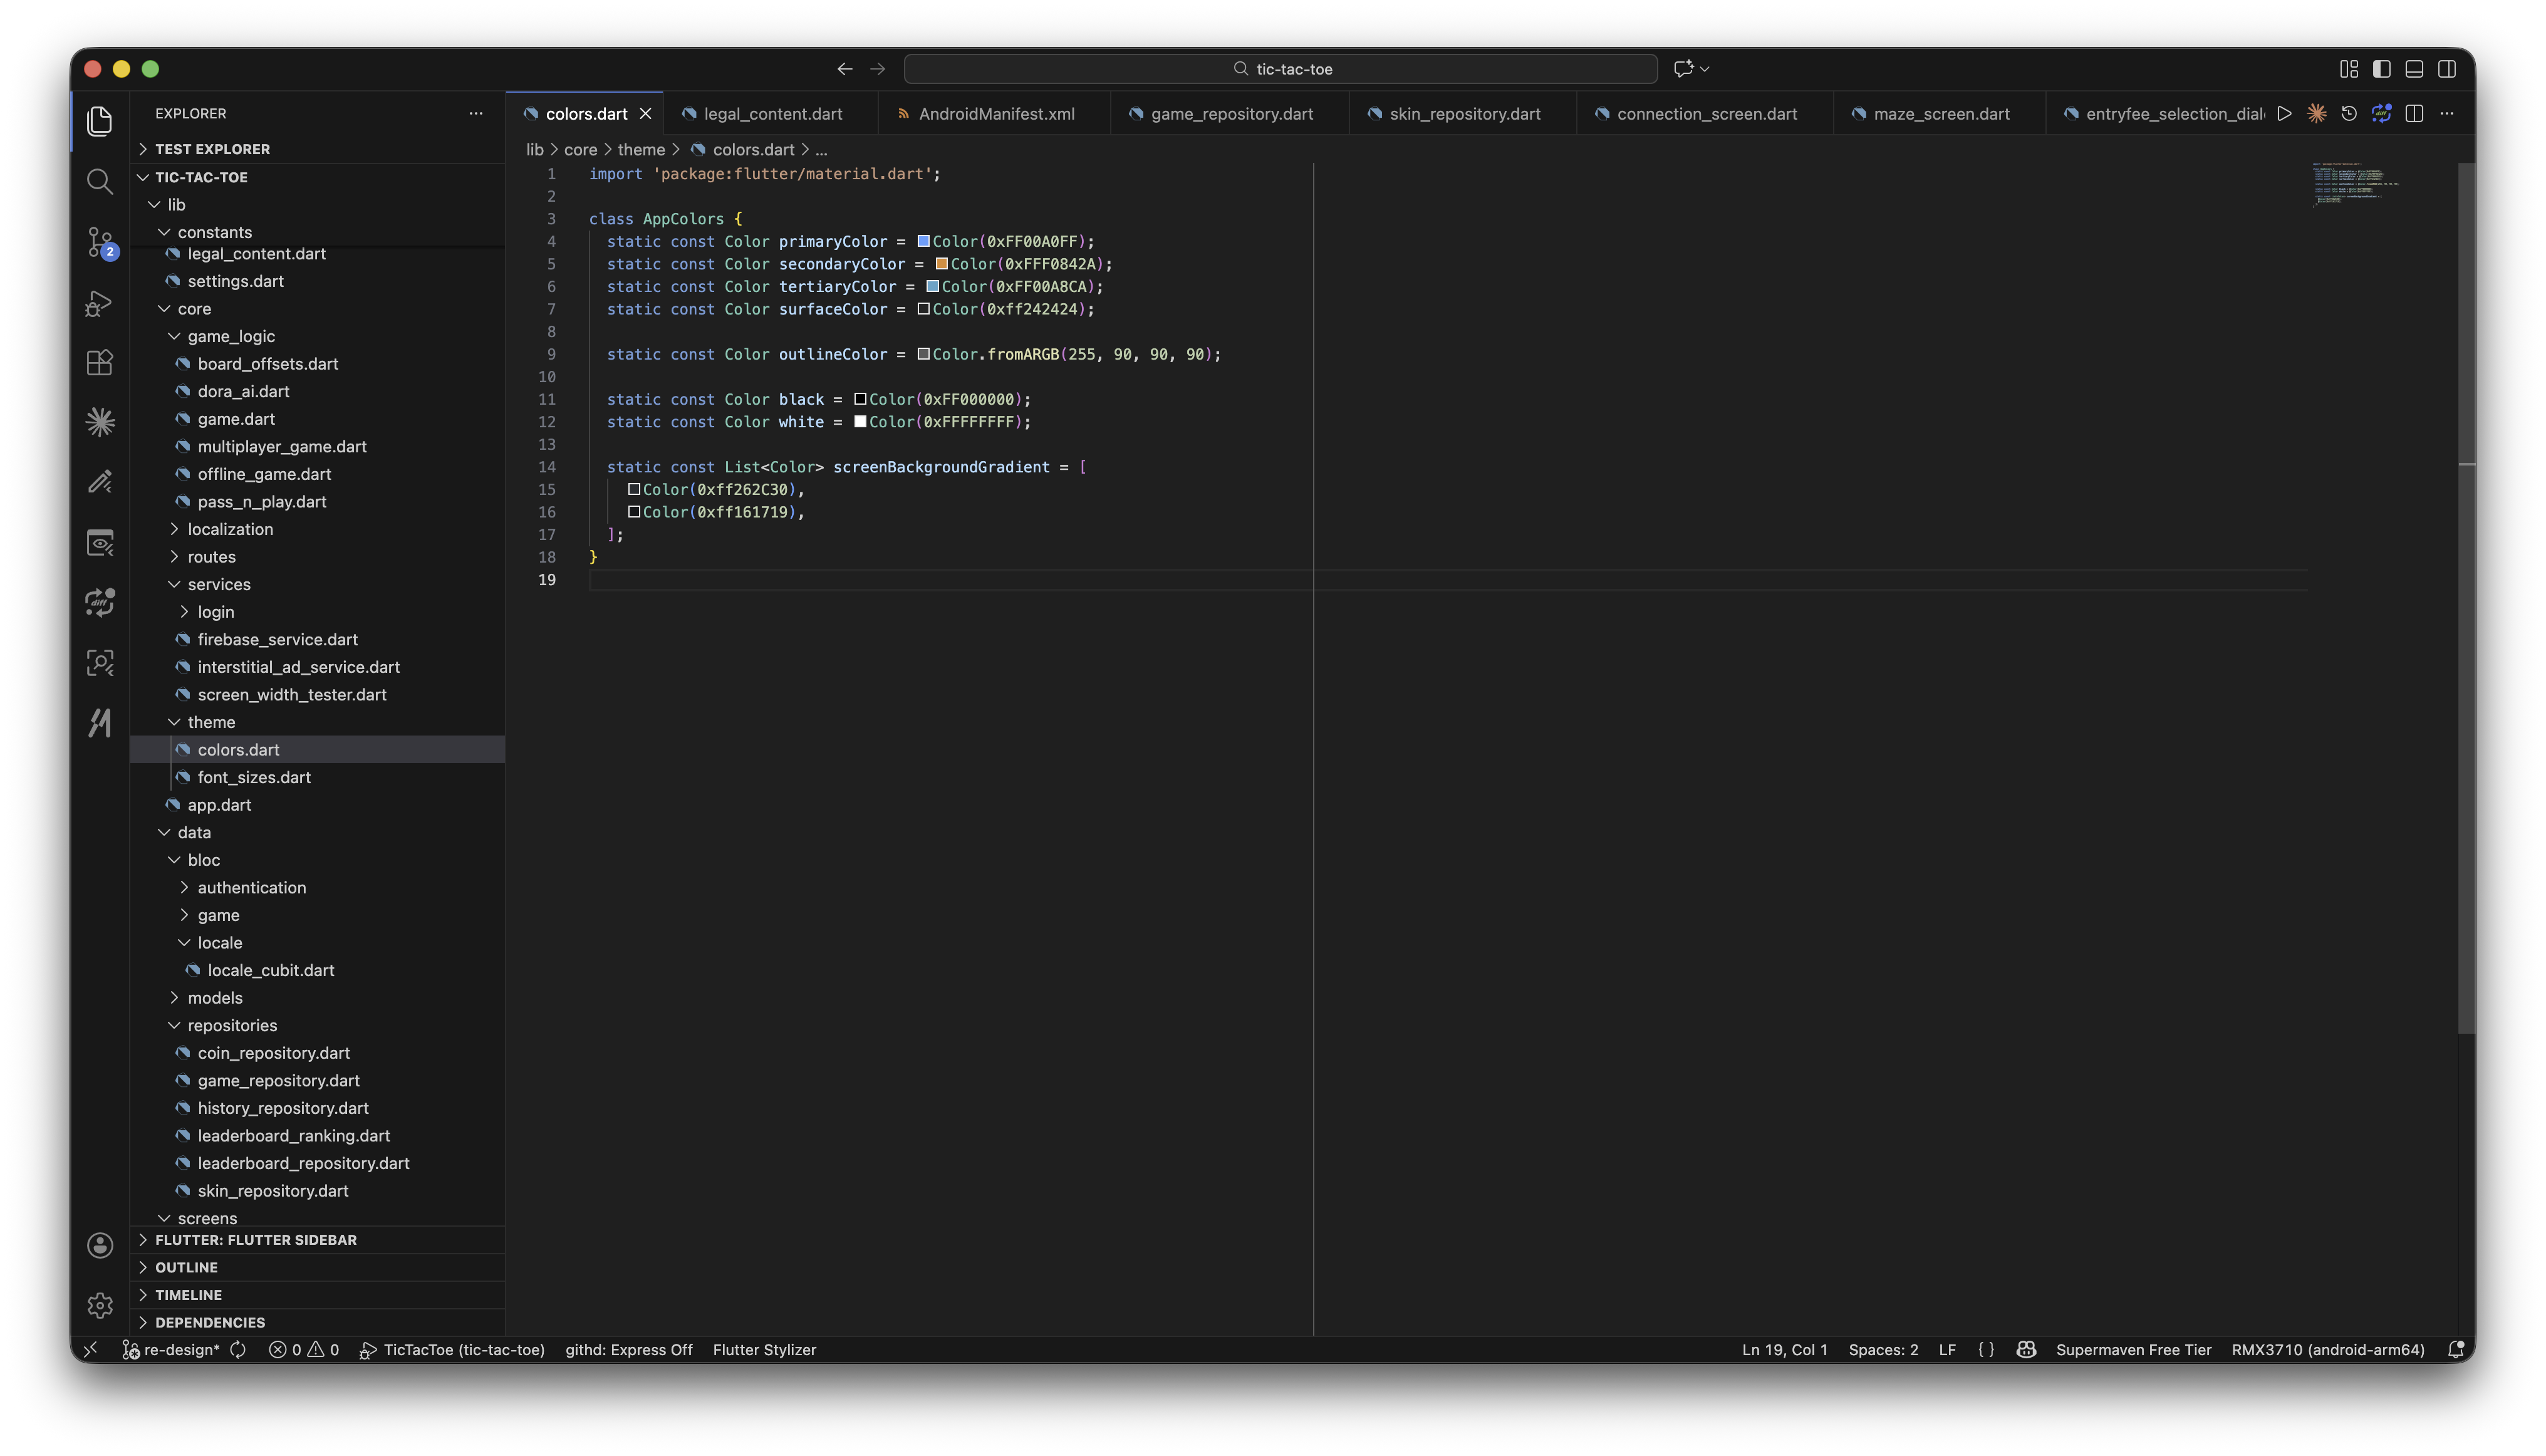Viewport: 2546px width, 1456px height.
Task: Expand the login folder
Action: click(317, 612)
